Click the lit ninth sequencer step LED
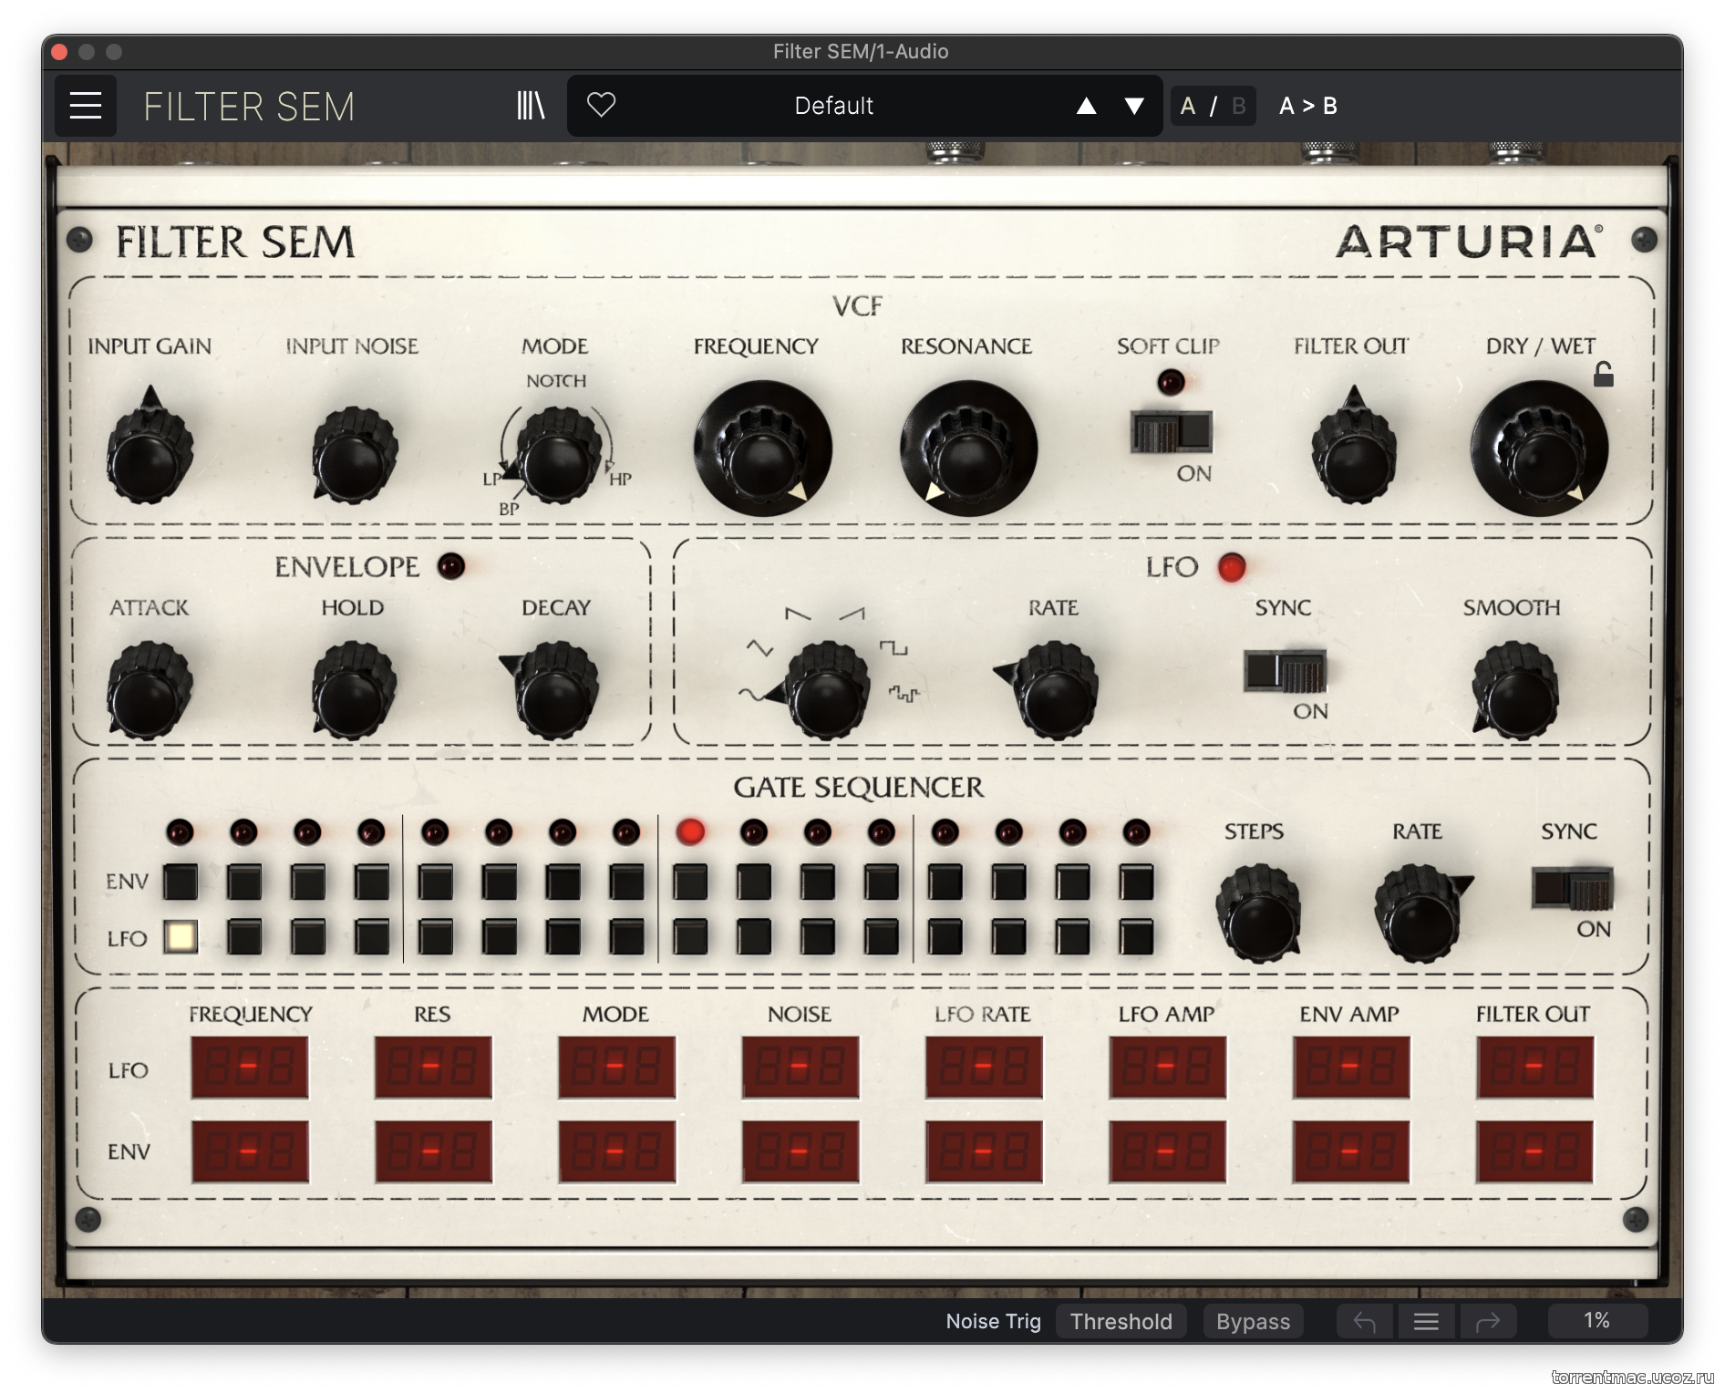 tap(690, 831)
